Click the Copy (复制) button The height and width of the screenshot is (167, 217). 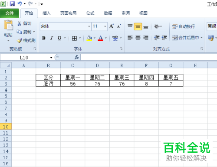point(24,32)
